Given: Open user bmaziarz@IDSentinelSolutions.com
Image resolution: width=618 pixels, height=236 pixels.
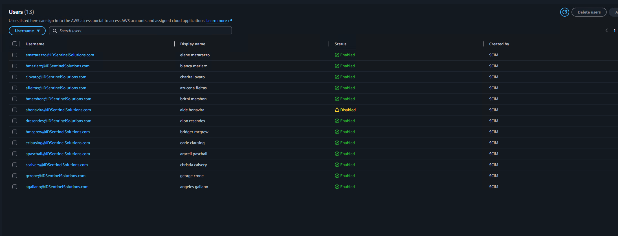Looking at the screenshot, I should click(58, 66).
